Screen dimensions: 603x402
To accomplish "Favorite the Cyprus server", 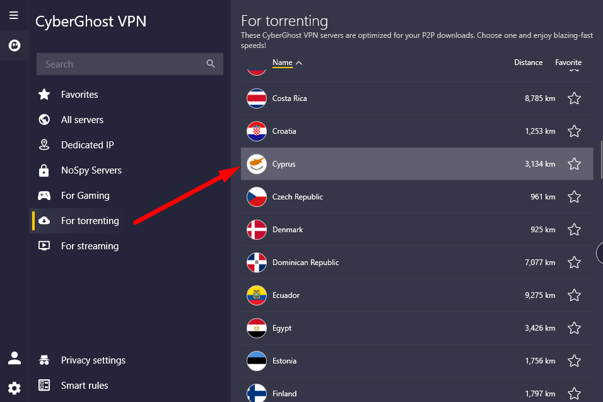I will click(574, 163).
